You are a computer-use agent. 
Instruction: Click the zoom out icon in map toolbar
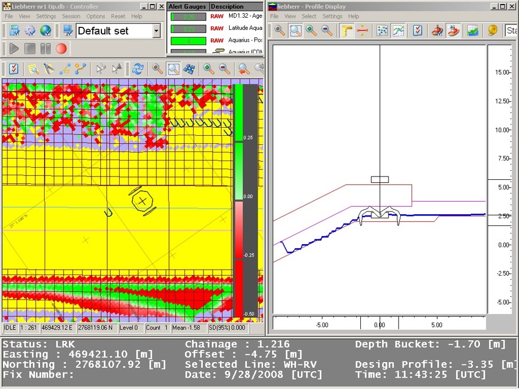[x=225, y=69]
